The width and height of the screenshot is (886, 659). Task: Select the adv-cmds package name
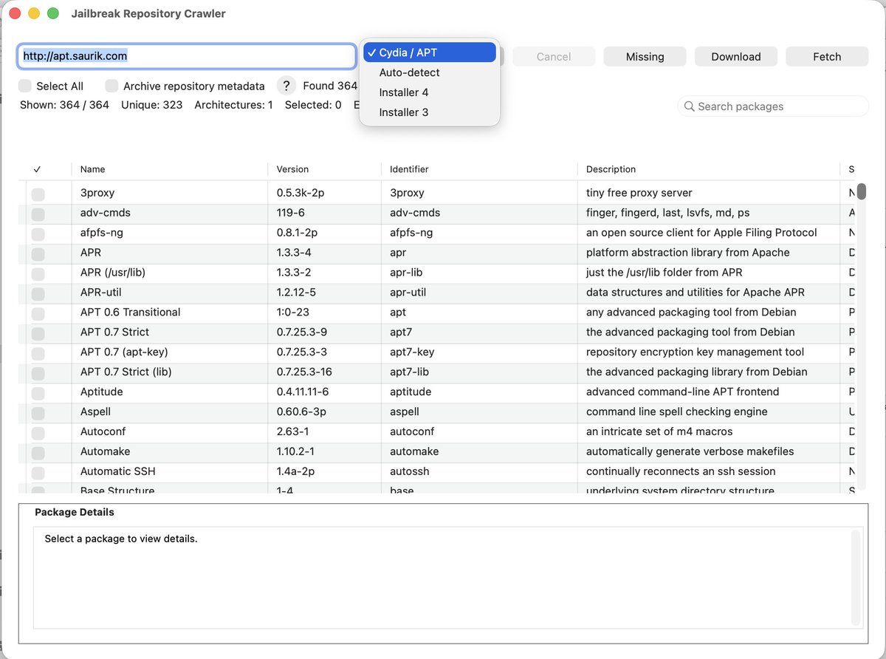(x=106, y=213)
